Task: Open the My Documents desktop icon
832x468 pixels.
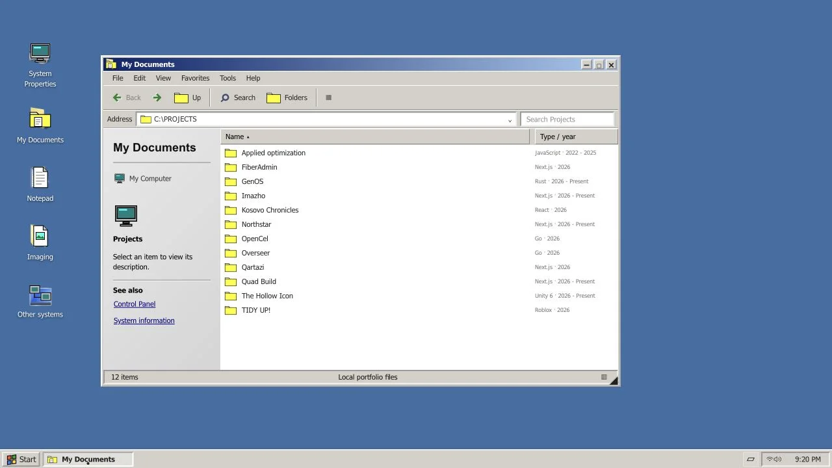Action: (x=40, y=126)
